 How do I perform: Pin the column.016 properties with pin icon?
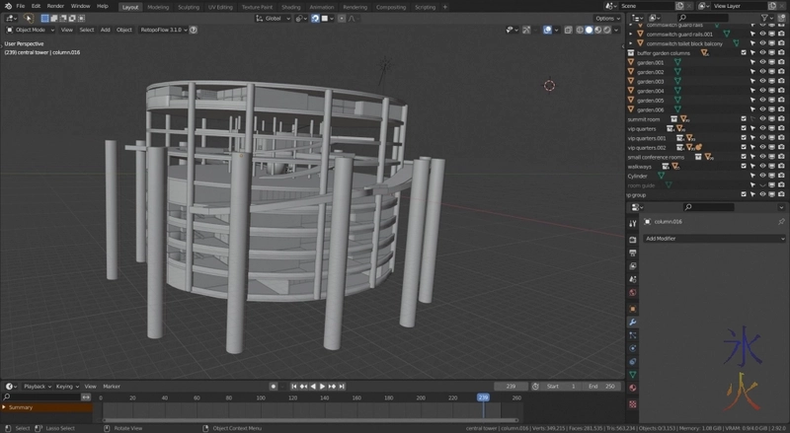(x=781, y=222)
